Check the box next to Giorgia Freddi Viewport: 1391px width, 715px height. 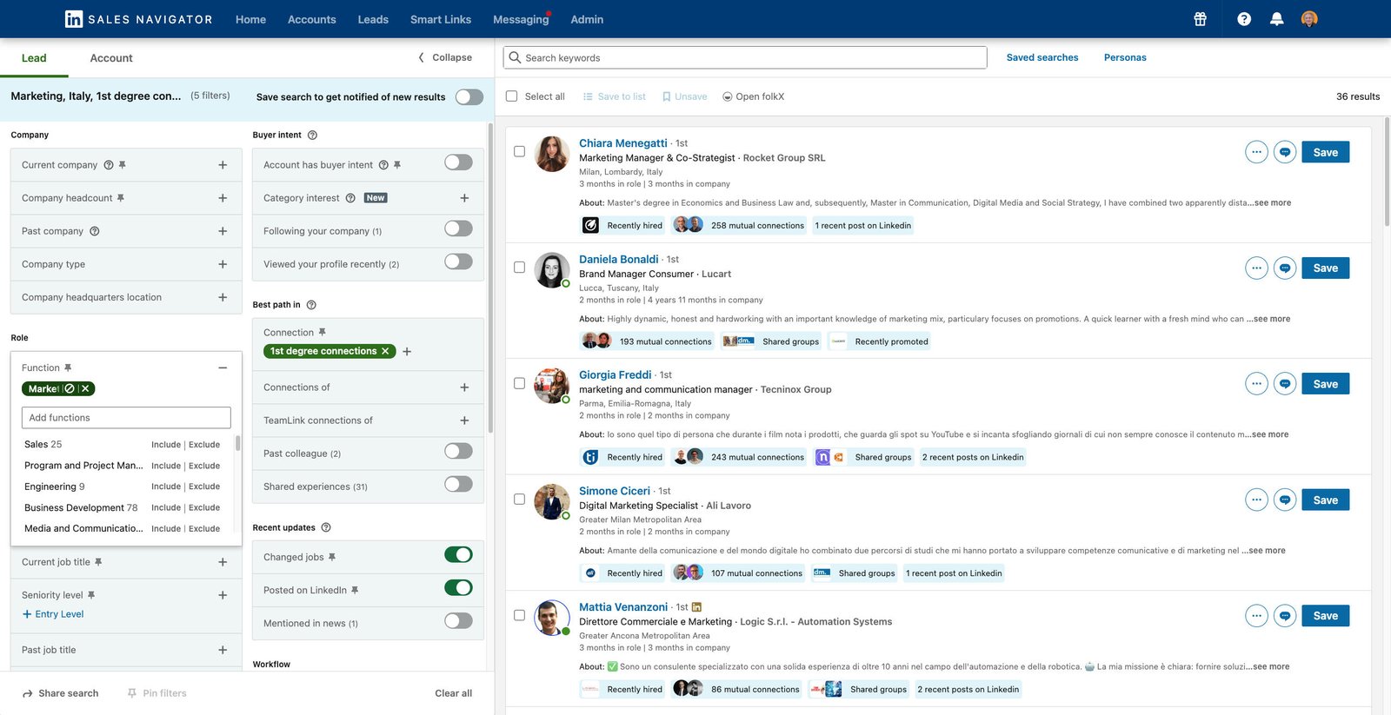519,383
